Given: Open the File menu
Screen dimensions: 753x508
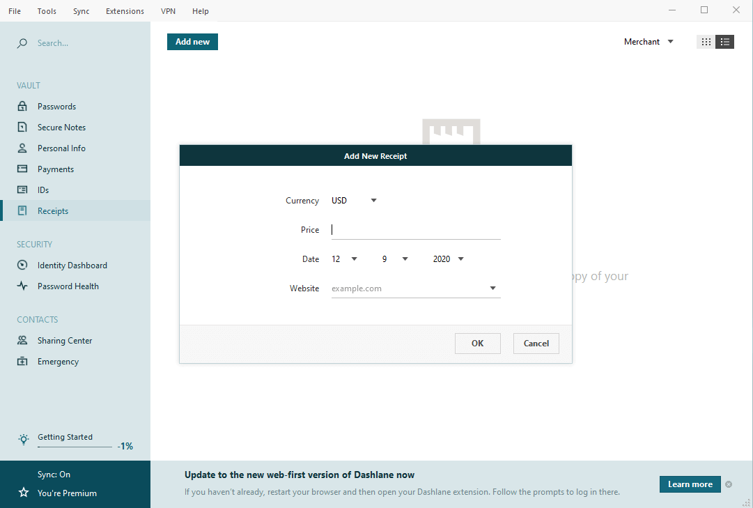Looking at the screenshot, I should pyautogui.click(x=15, y=11).
